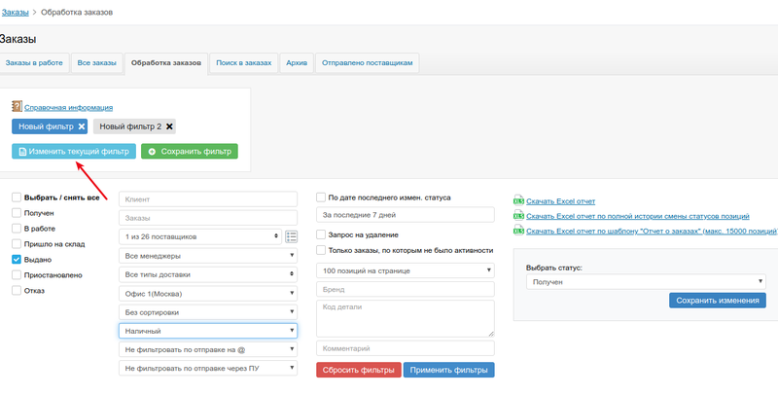
Task: Download Excel report by Отчет о заказах template
Action: pyautogui.click(x=652, y=232)
